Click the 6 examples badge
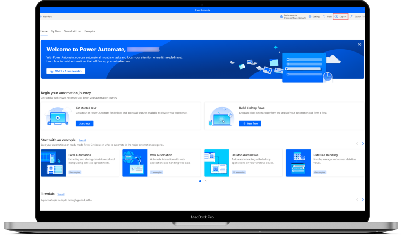Viewport: 402px width, 235px height. point(320,173)
